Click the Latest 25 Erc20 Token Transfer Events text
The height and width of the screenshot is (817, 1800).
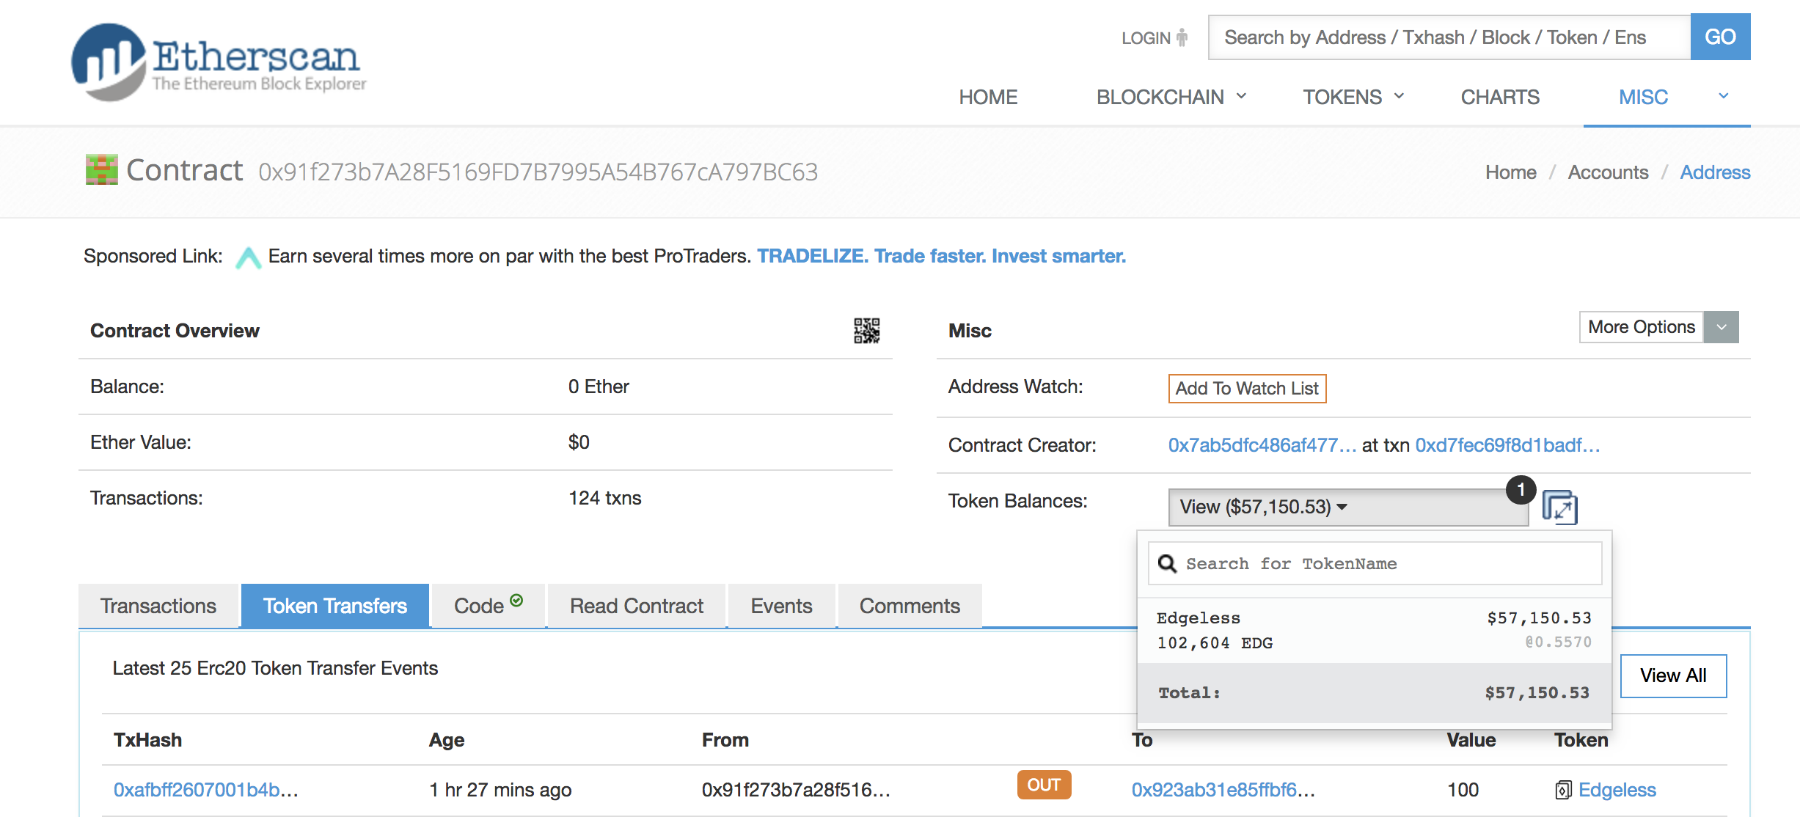[x=275, y=668]
